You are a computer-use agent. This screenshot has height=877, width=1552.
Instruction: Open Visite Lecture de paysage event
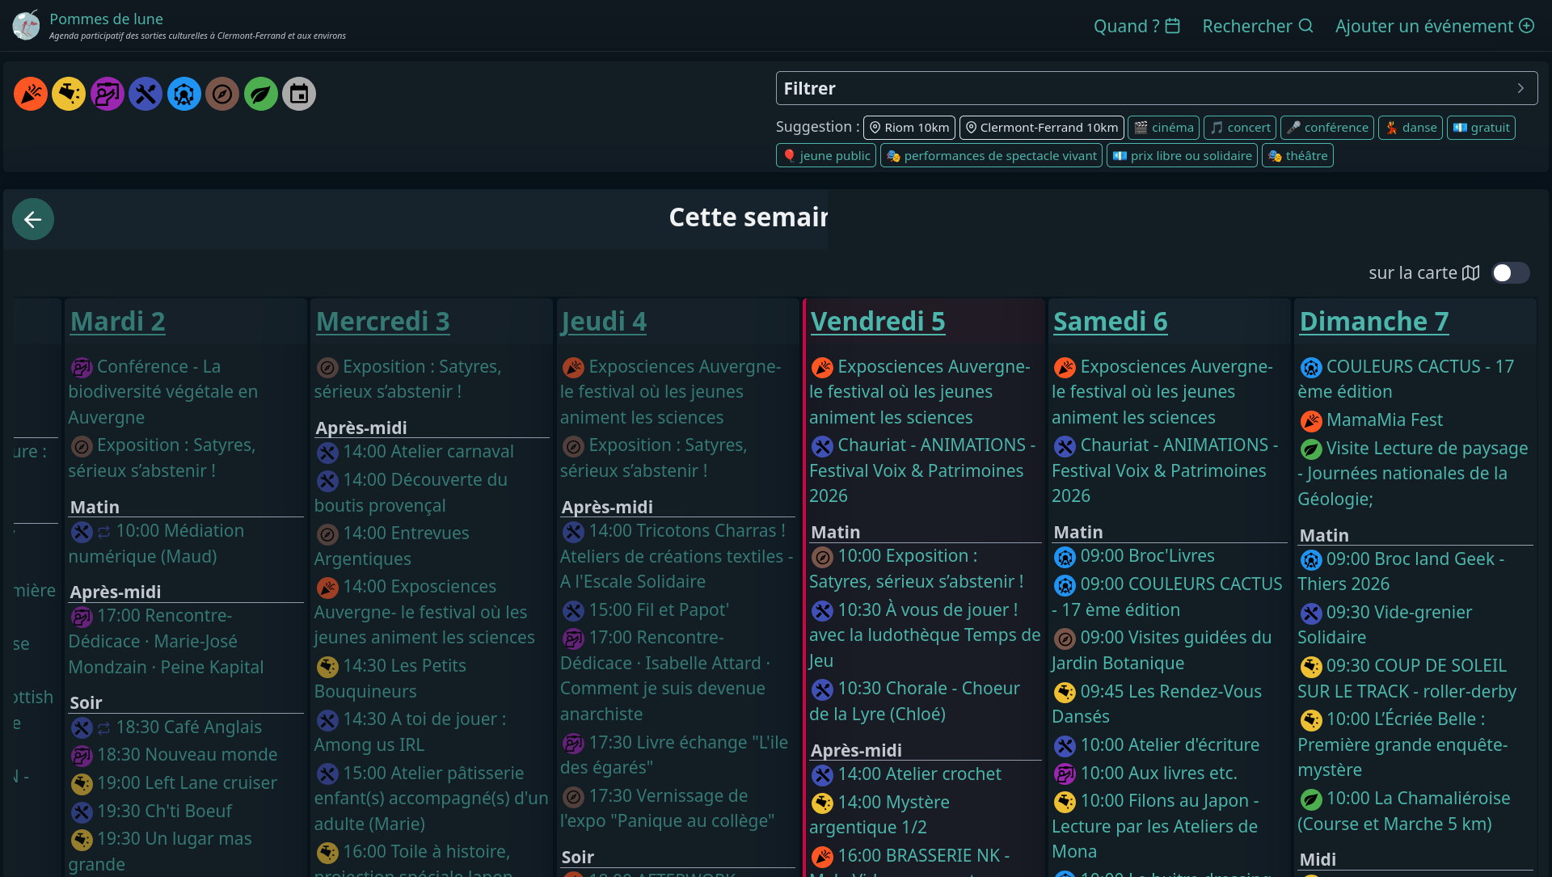1414,474
